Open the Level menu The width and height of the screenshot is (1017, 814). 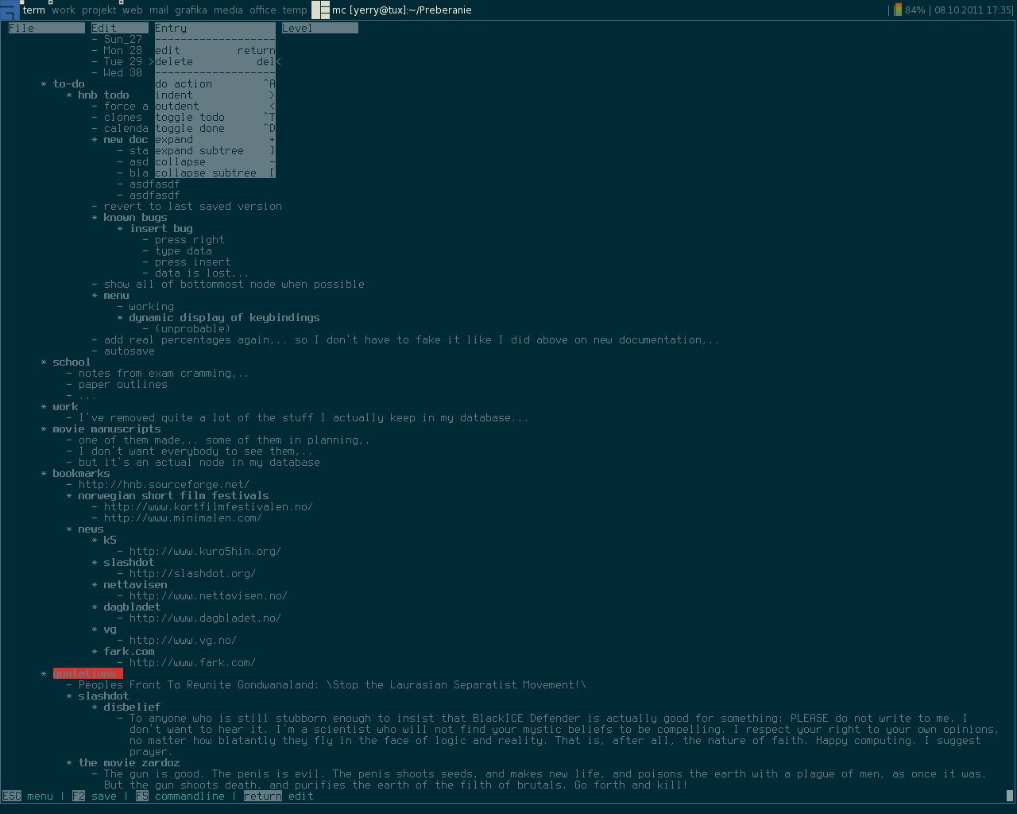(x=319, y=28)
